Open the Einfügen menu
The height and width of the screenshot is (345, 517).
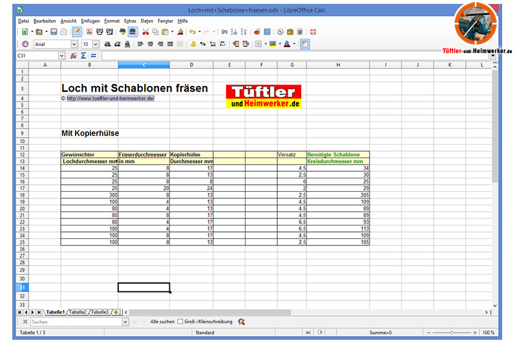click(x=90, y=21)
